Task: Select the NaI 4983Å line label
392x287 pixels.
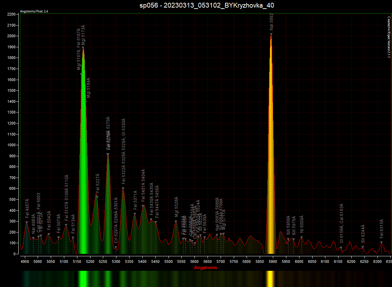Action: (33, 224)
